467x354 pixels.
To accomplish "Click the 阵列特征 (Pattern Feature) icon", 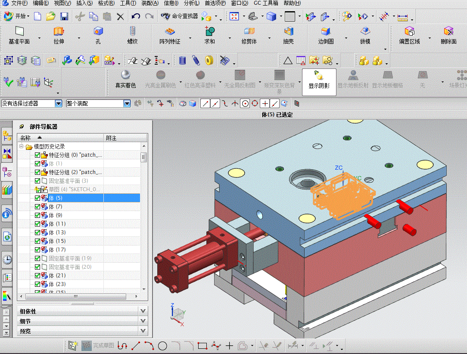I will [170, 32].
